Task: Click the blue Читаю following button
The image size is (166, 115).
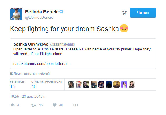Action: pyautogui.click(x=143, y=13)
